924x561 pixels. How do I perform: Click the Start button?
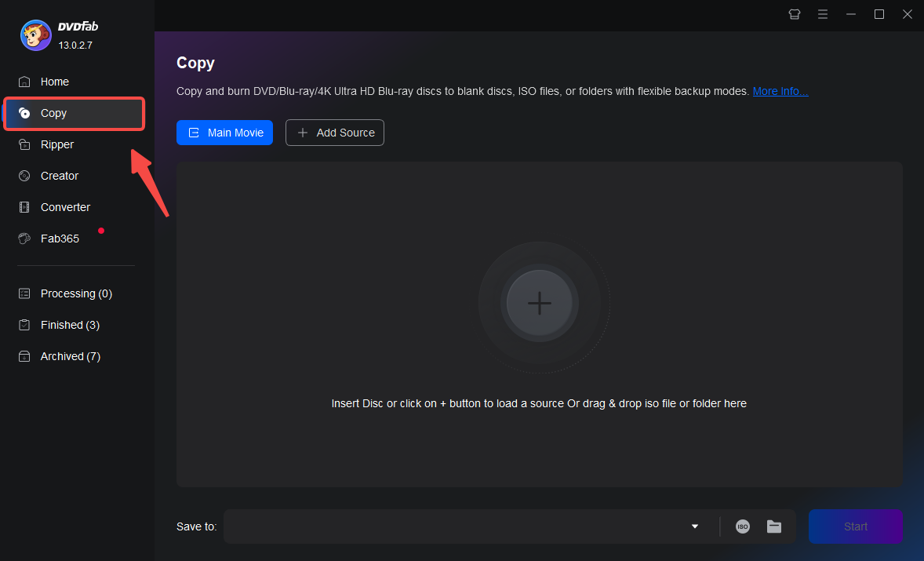click(x=855, y=526)
